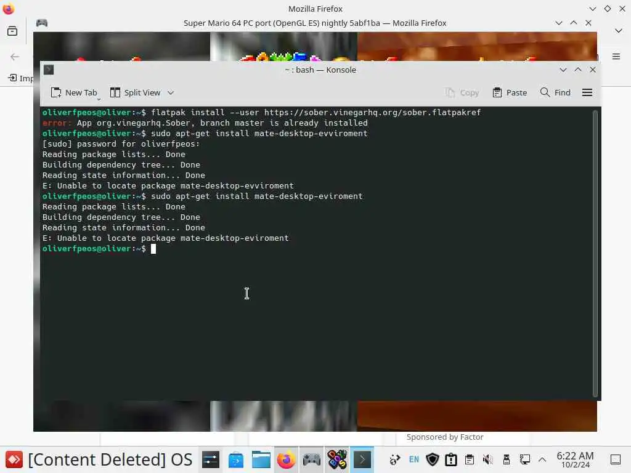
Task: Switch to Firefox in the taskbar
Action: [x=286, y=459]
